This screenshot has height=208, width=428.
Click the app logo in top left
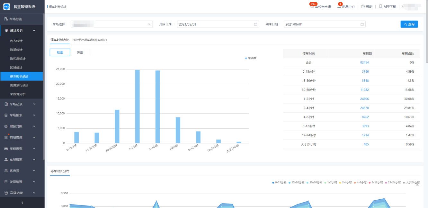pos(7,6)
